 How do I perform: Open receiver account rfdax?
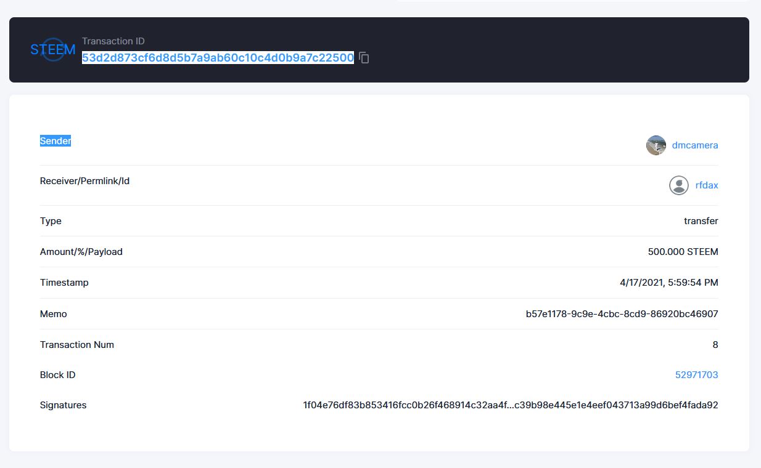coord(707,185)
